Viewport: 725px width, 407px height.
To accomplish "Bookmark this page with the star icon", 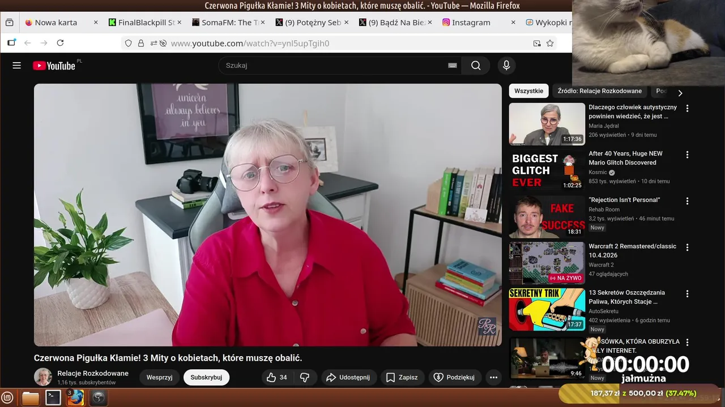I will click(550, 43).
